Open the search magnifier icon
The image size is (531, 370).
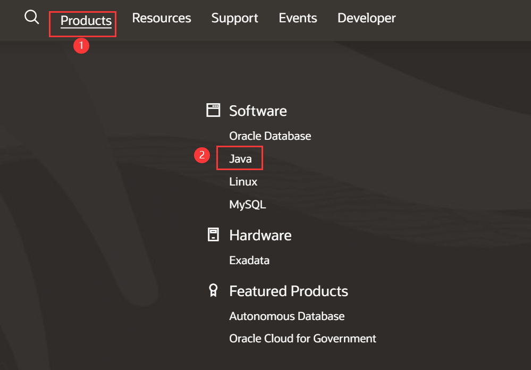pos(32,18)
